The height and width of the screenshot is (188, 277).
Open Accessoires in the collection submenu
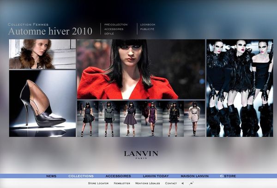114,29
